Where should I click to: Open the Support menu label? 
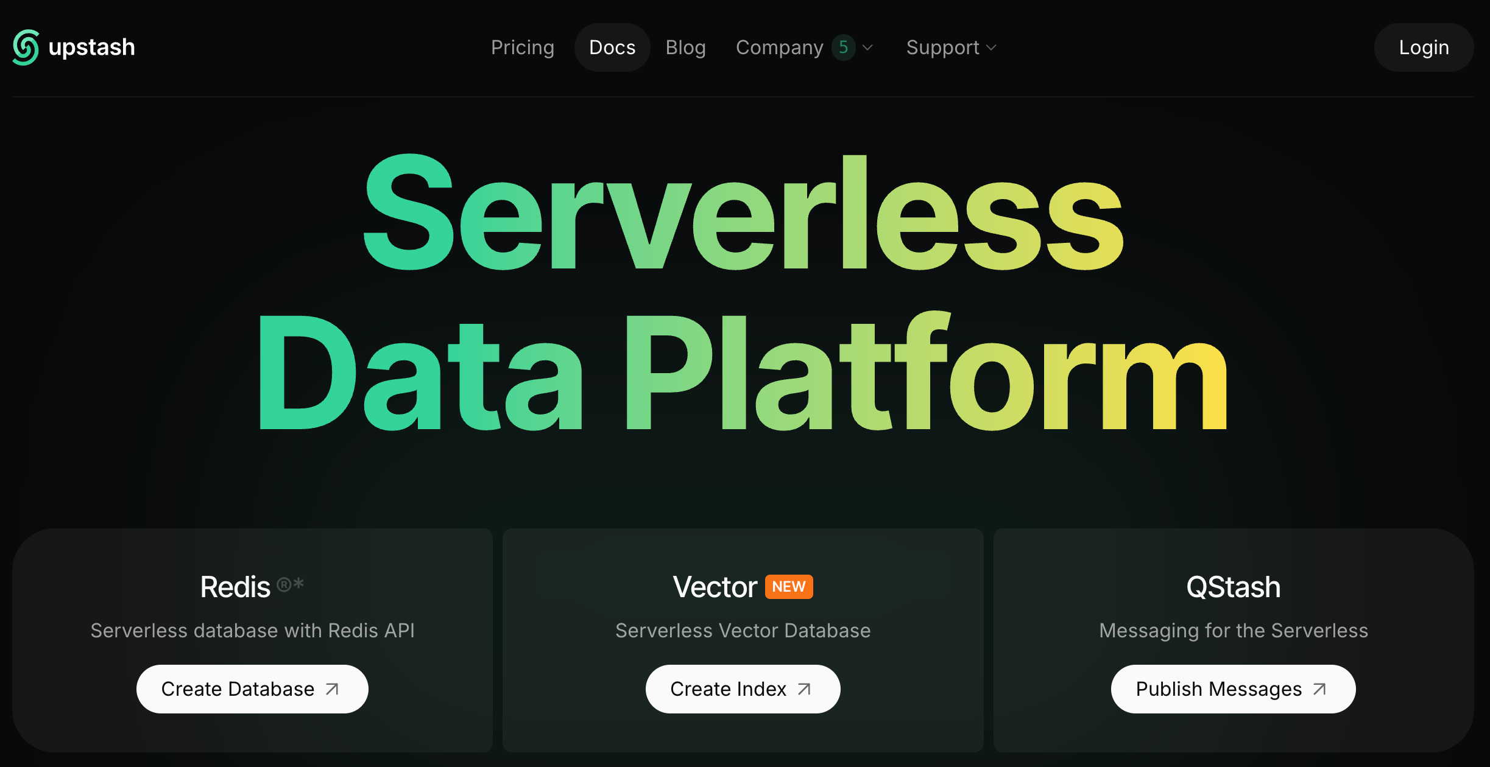coord(942,47)
